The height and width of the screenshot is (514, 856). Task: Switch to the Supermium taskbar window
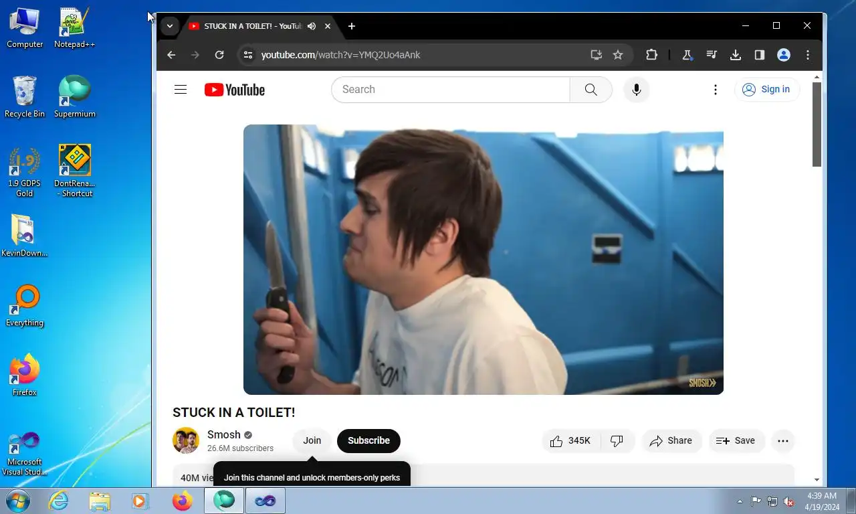pyautogui.click(x=224, y=501)
